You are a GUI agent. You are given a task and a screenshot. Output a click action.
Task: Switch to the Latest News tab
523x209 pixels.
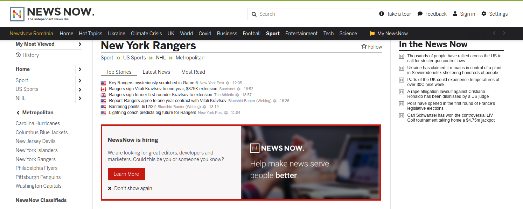point(156,72)
